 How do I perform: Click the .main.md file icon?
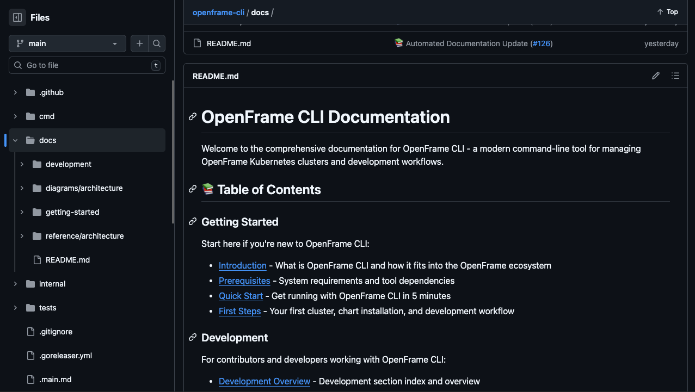point(30,379)
